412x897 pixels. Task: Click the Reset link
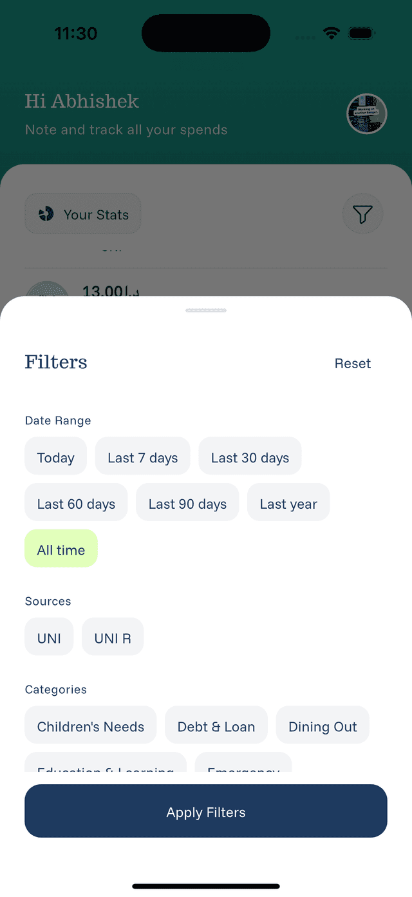tap(353, 363)
